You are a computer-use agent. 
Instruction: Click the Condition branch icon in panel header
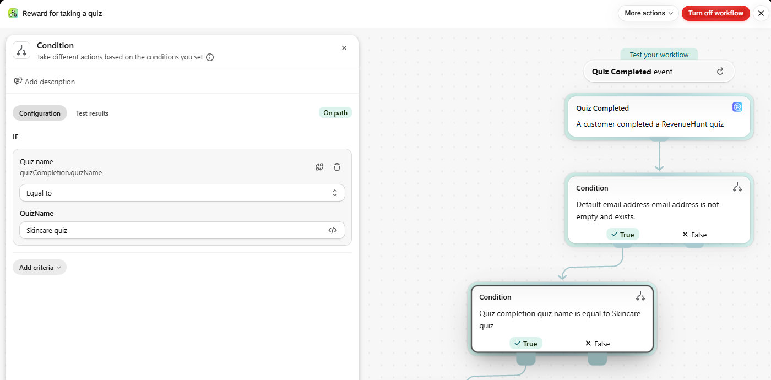(x=21, y=50)
